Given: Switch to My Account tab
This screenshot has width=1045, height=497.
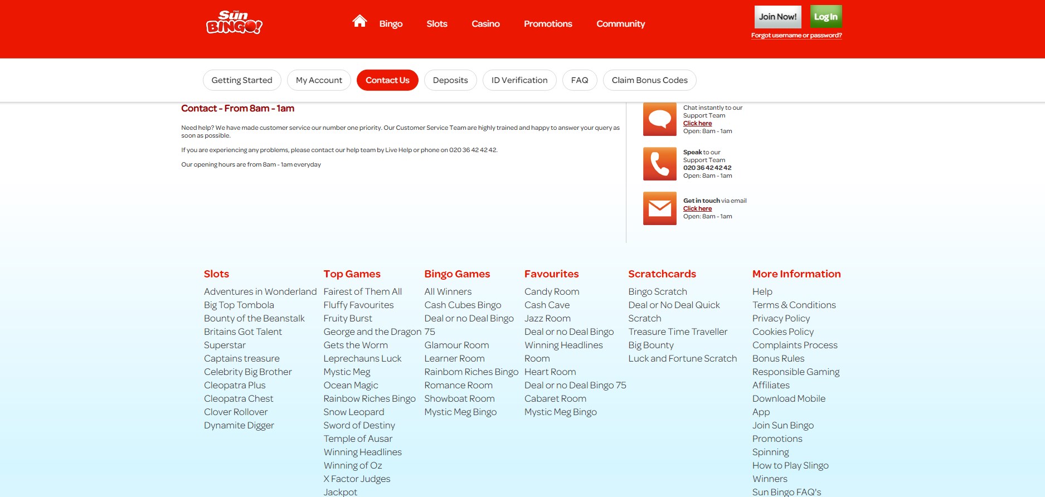Looking at the screenshot, I should tap(319, 80).
